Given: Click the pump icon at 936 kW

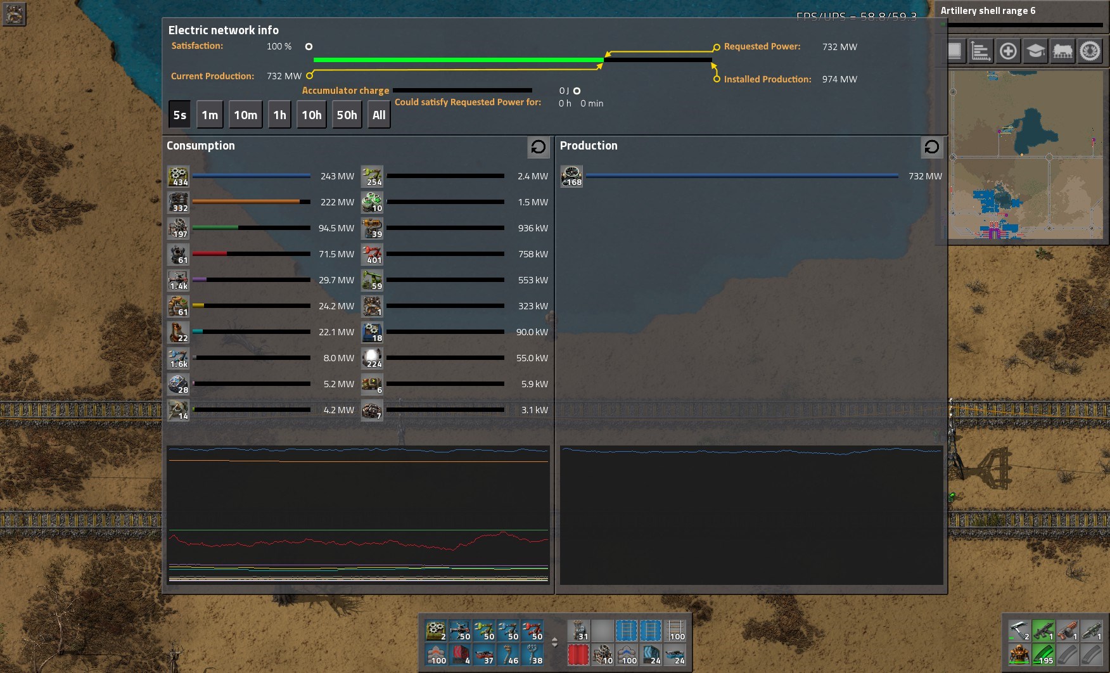Looking at the screenshot, I should 372,228.
